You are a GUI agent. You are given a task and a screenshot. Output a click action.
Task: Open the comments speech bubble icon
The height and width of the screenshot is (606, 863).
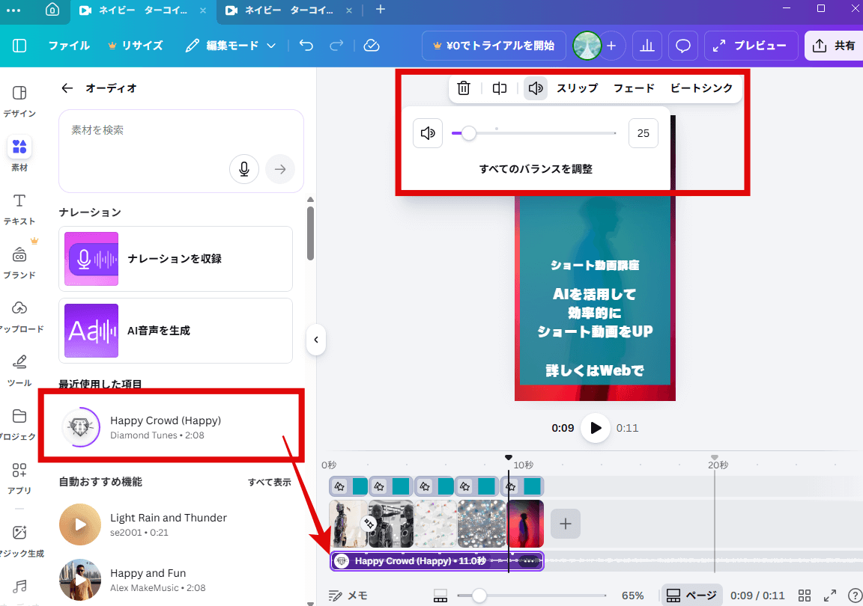tap(682, 46)
